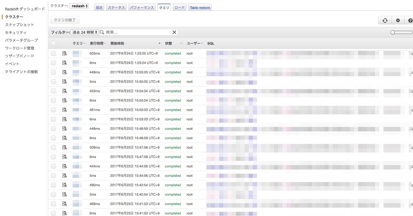
Task: Select the checkbox for the 444ms query
Action: point(54,166)
